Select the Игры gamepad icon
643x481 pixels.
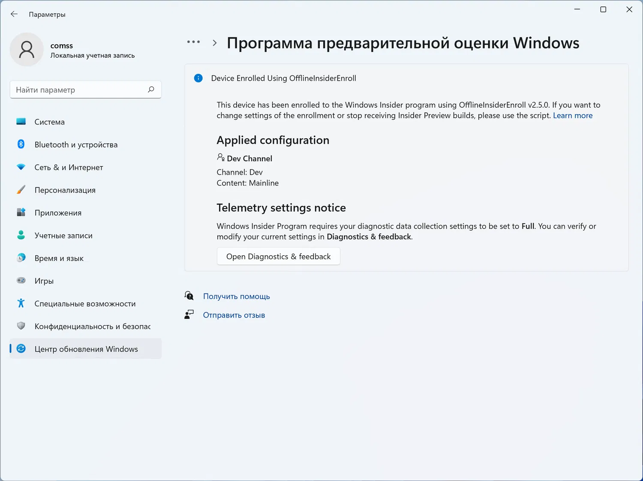[21, 281]
